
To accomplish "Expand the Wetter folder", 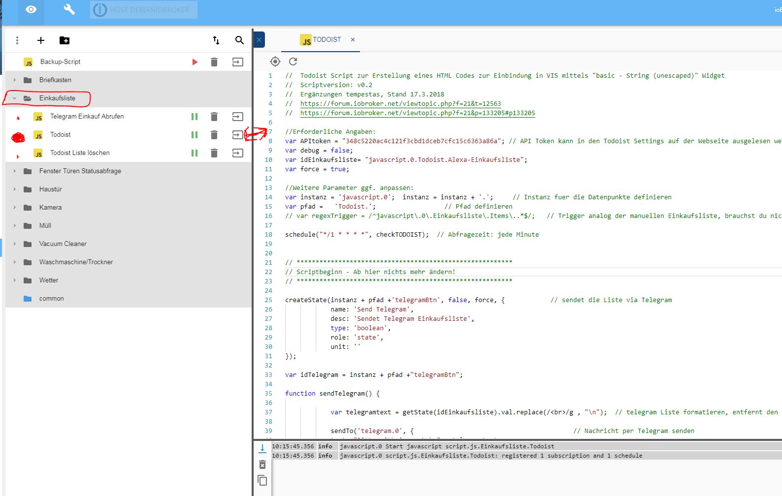I will [14, 280].
